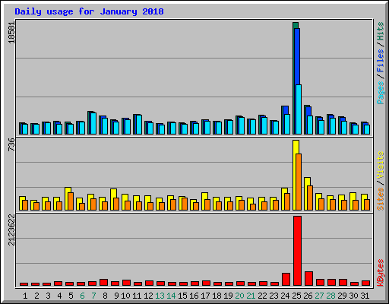Click day 9 on the x-axis
389x304 pixels.
pyautogui.click(x=116, y=296)
